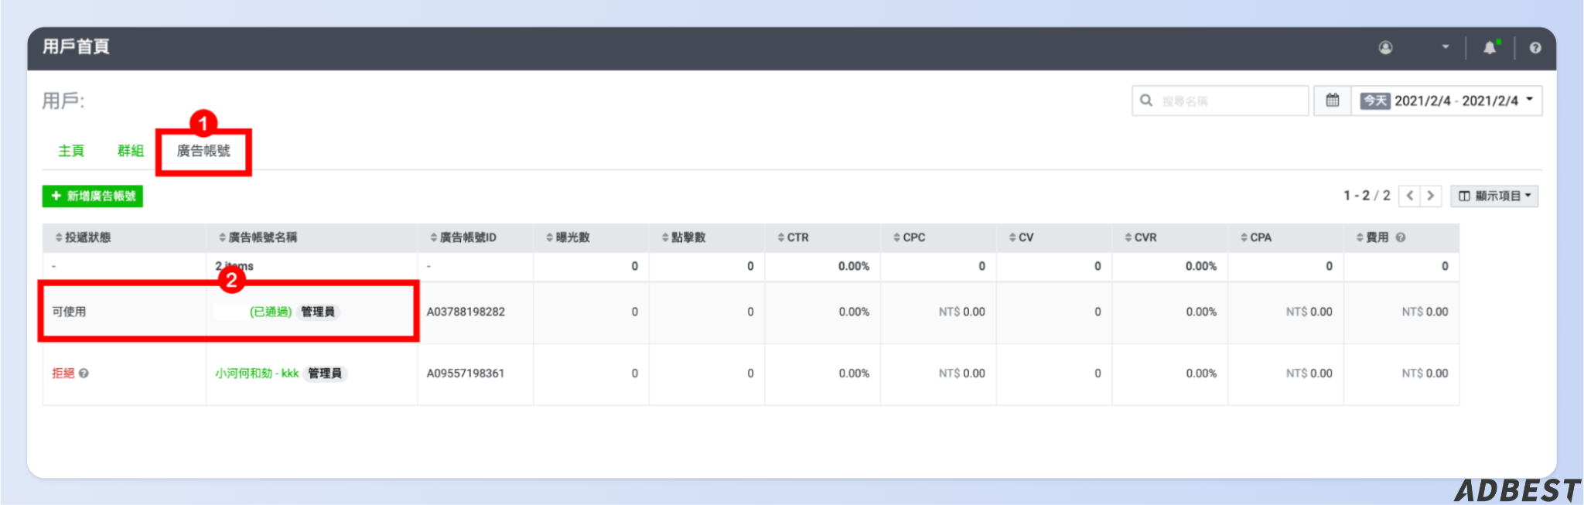This screenshot has width=1584, height=505.
Task: Sort by 廣告帳號ID column header
Action: pyautogui.click(x=463, y=237)
